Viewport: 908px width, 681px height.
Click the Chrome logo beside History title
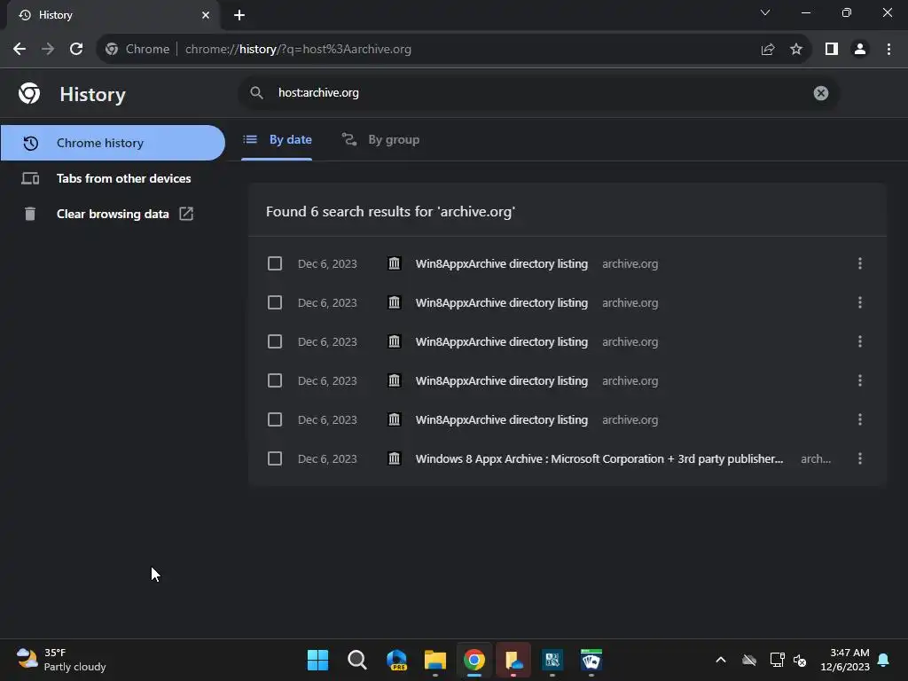29,93
